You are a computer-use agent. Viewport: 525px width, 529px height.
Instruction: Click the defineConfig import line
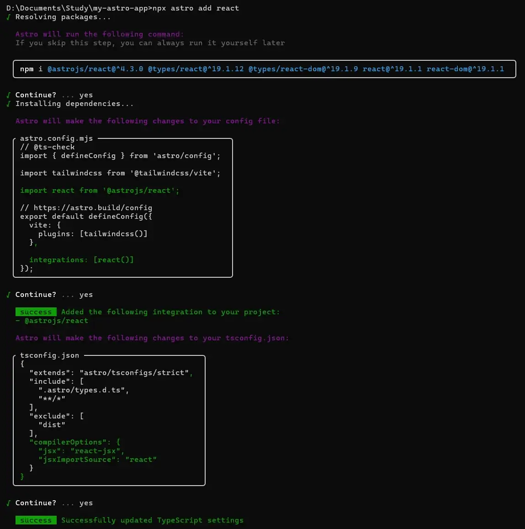point(120,155)
